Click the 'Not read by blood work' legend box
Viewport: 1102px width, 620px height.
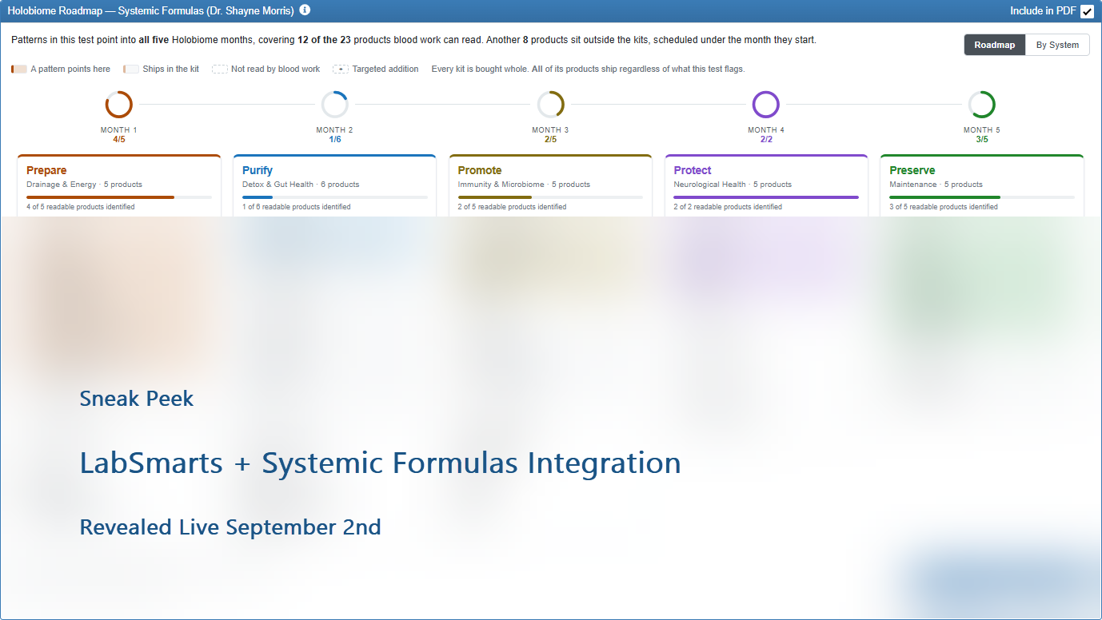click(x=219, y=70)
